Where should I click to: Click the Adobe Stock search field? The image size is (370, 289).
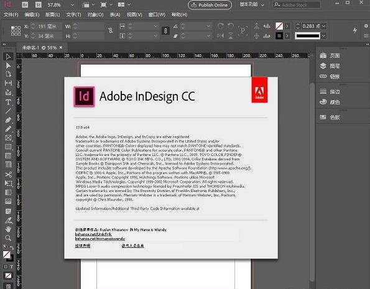point(297,5)
